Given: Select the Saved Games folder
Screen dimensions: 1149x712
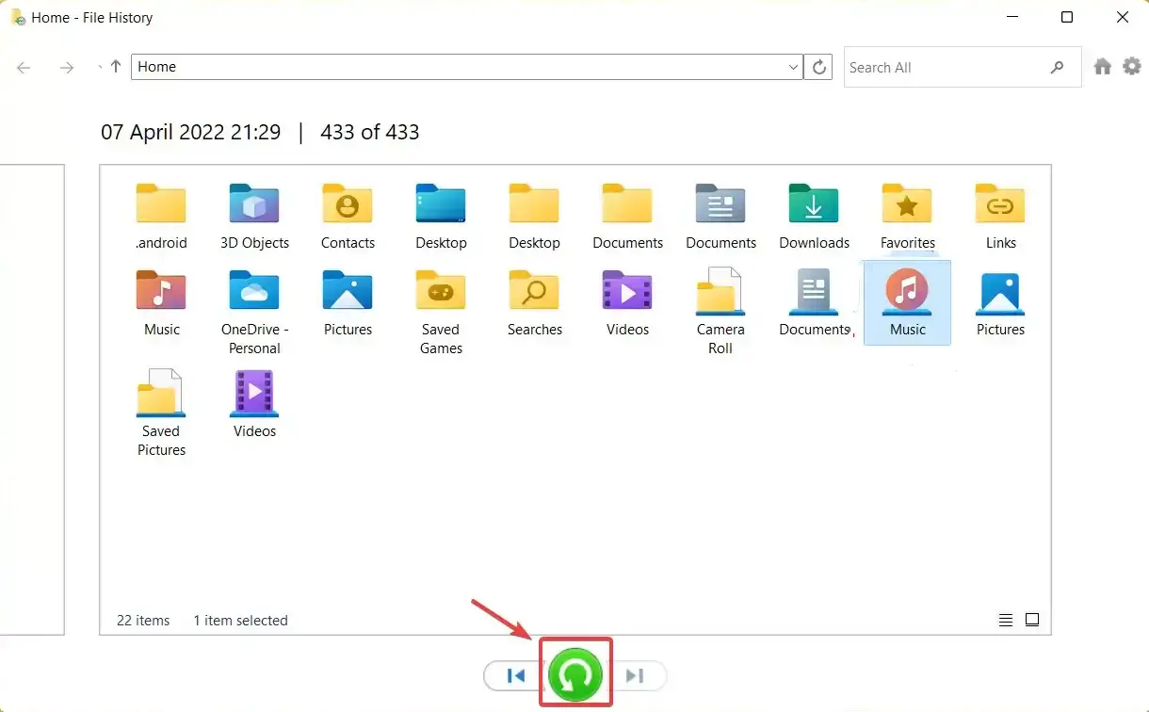Looking at the screenshot, I should click(441, 311).
